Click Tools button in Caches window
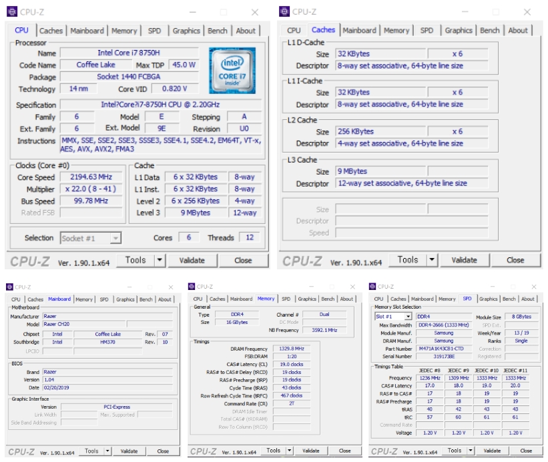Image resolution: width=548 pixels, height=462 pixels. (x=408, y=259)
